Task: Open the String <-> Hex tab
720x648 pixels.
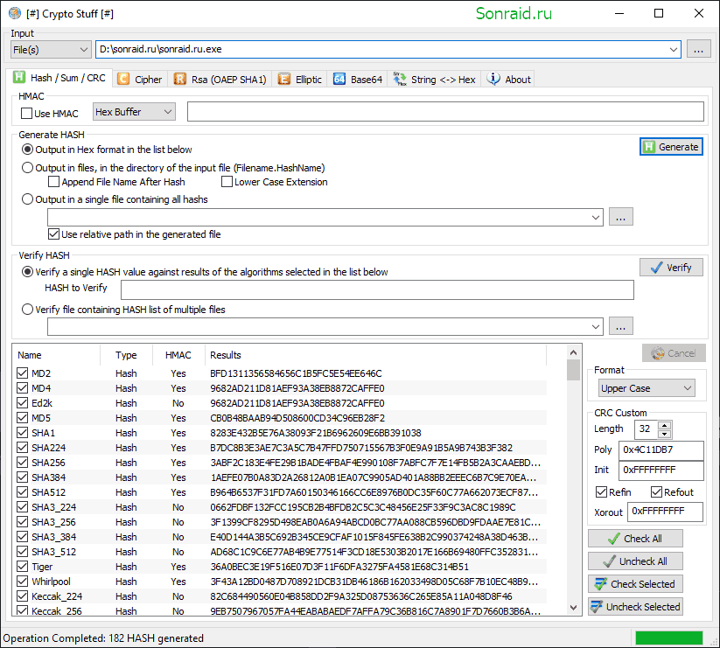Action: tap(435, 80)
